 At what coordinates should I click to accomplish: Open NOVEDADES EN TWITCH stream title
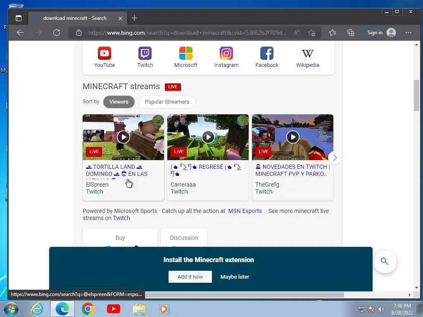pyautogui.click(x=292, y=170)
